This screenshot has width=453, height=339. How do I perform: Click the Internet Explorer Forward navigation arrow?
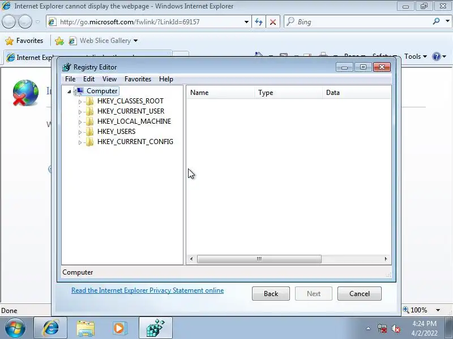coord(25,21)
